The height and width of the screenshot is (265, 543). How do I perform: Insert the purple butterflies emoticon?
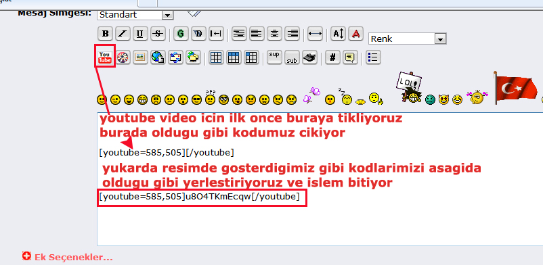(311, 95)
